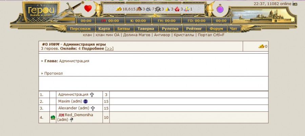Click the ГН: 00:00 timer
Image resolution: width=305 pixels, height=136 pixels.
pos(166,21)
